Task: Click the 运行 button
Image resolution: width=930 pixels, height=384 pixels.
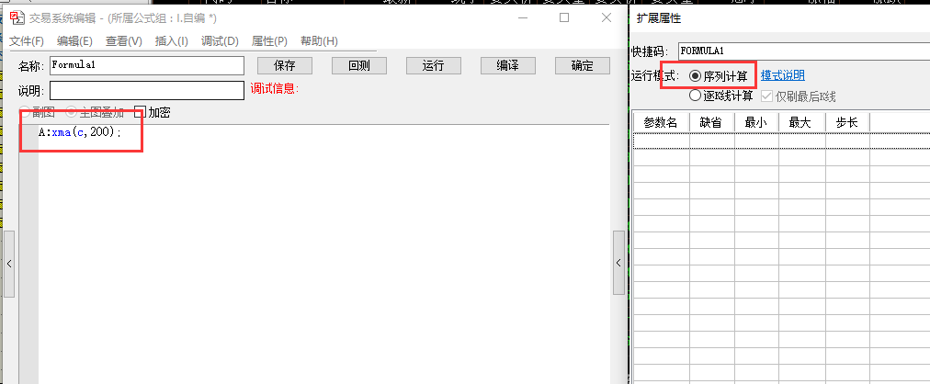Action: coord(434,66)
